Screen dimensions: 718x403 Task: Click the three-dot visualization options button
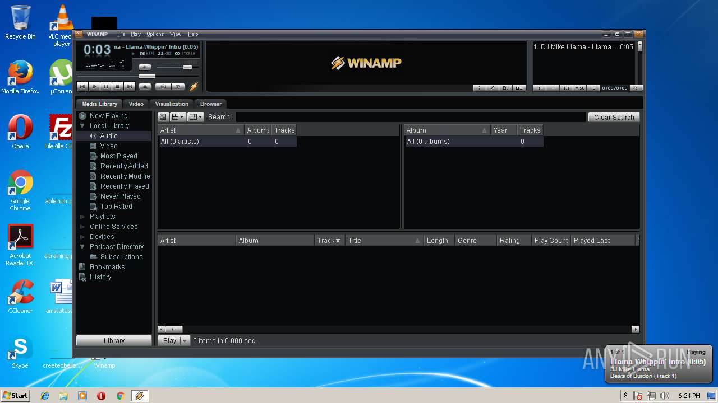coord(480,88)
